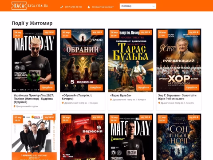213x160 pixels.
Task: Click location pin icon under «Тарас Бульба» title
Action: click(x=111, y=100)
